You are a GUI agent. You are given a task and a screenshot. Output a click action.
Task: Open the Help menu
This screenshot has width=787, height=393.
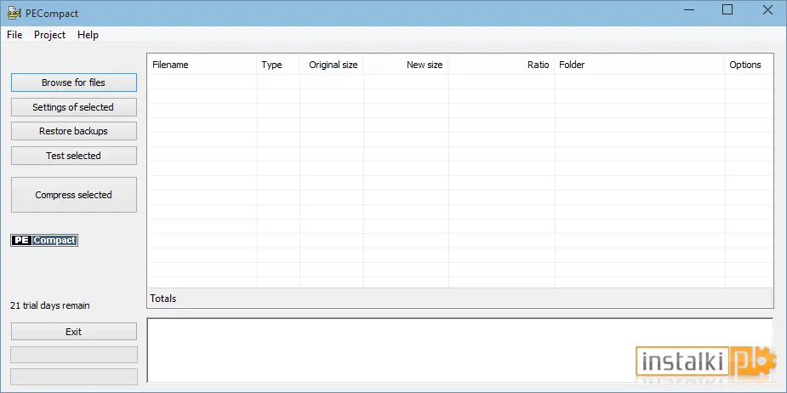pos(88,35)
